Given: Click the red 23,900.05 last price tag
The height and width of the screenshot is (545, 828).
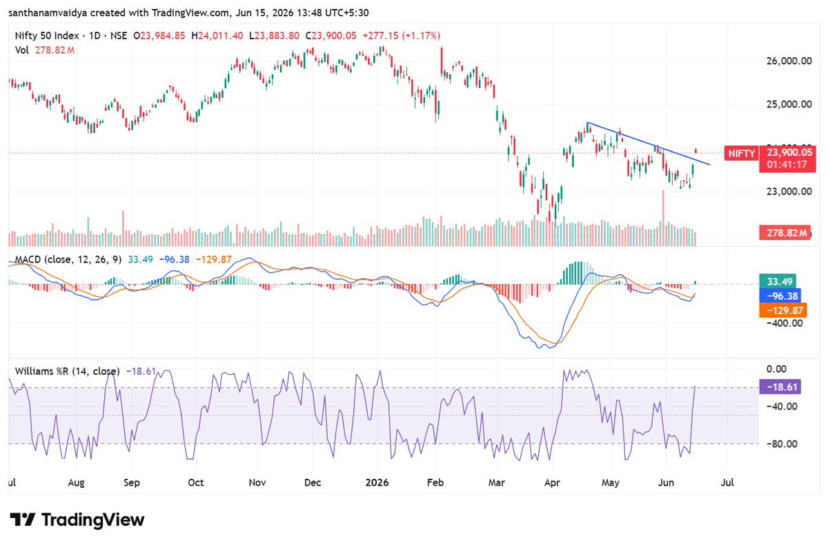Looking at the screenshot, I should [787, 153].
